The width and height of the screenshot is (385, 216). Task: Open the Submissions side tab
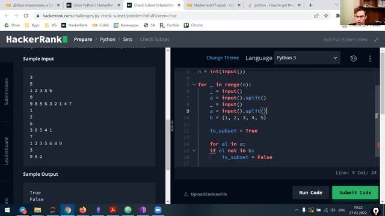click(x=7, y=92)
